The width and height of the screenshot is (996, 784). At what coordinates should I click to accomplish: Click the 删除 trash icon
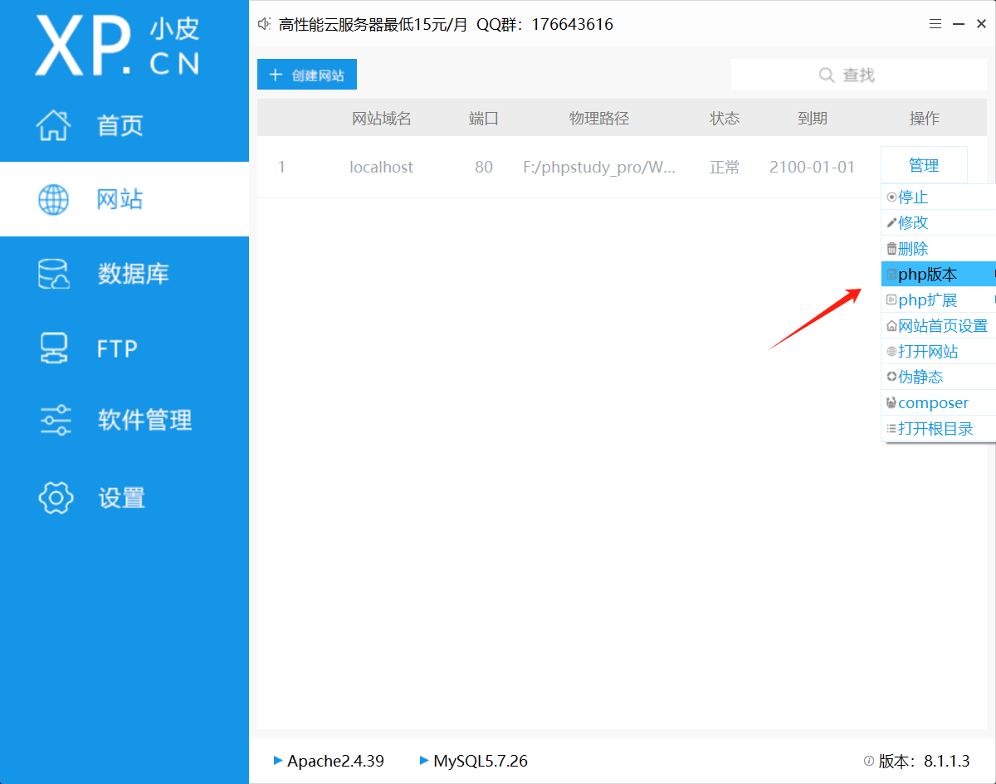coord(891,249)
